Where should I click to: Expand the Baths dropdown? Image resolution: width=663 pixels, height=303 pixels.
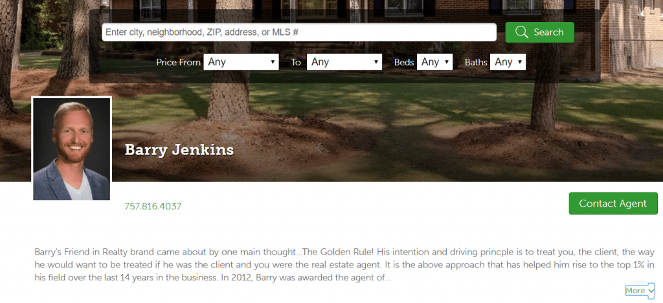tap(508, 62)
